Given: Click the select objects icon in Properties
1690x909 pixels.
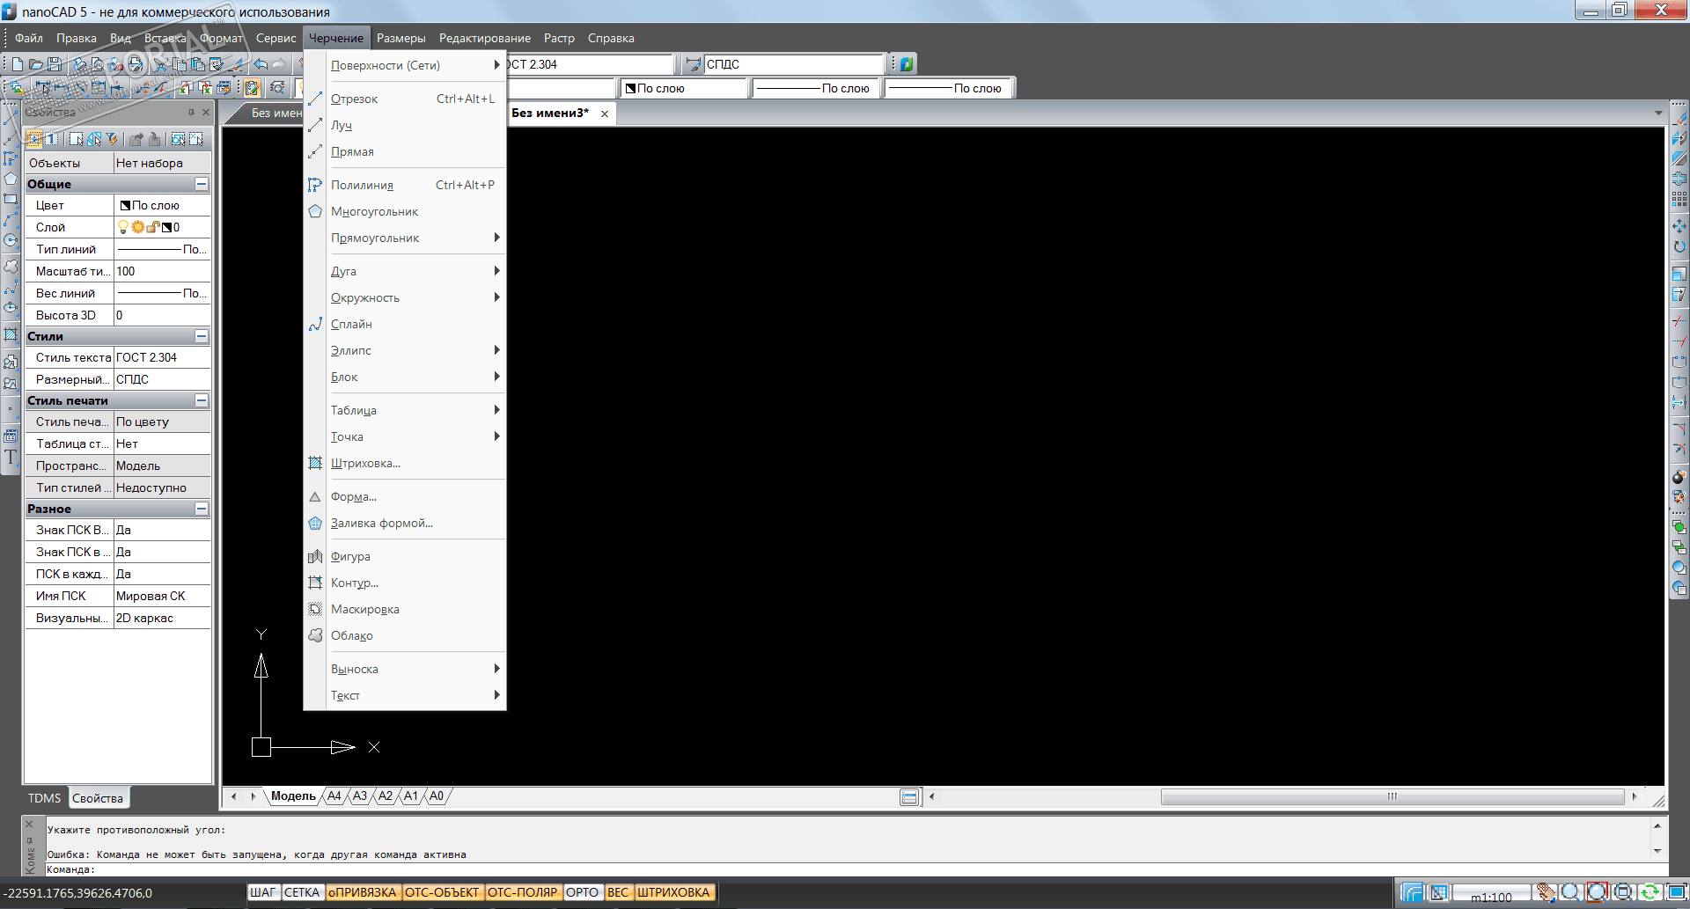Looking at the screenshot, I should click(x=77, y=139).
